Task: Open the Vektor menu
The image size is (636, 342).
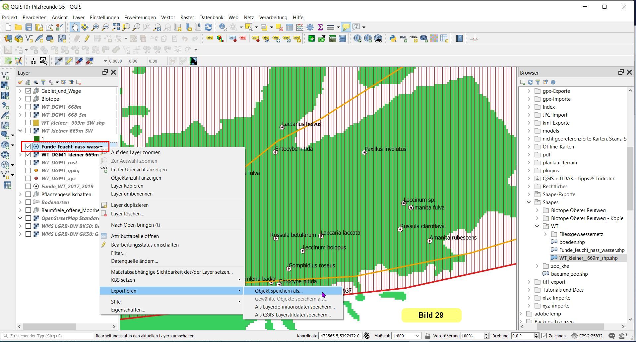Action: click(168, 18)
